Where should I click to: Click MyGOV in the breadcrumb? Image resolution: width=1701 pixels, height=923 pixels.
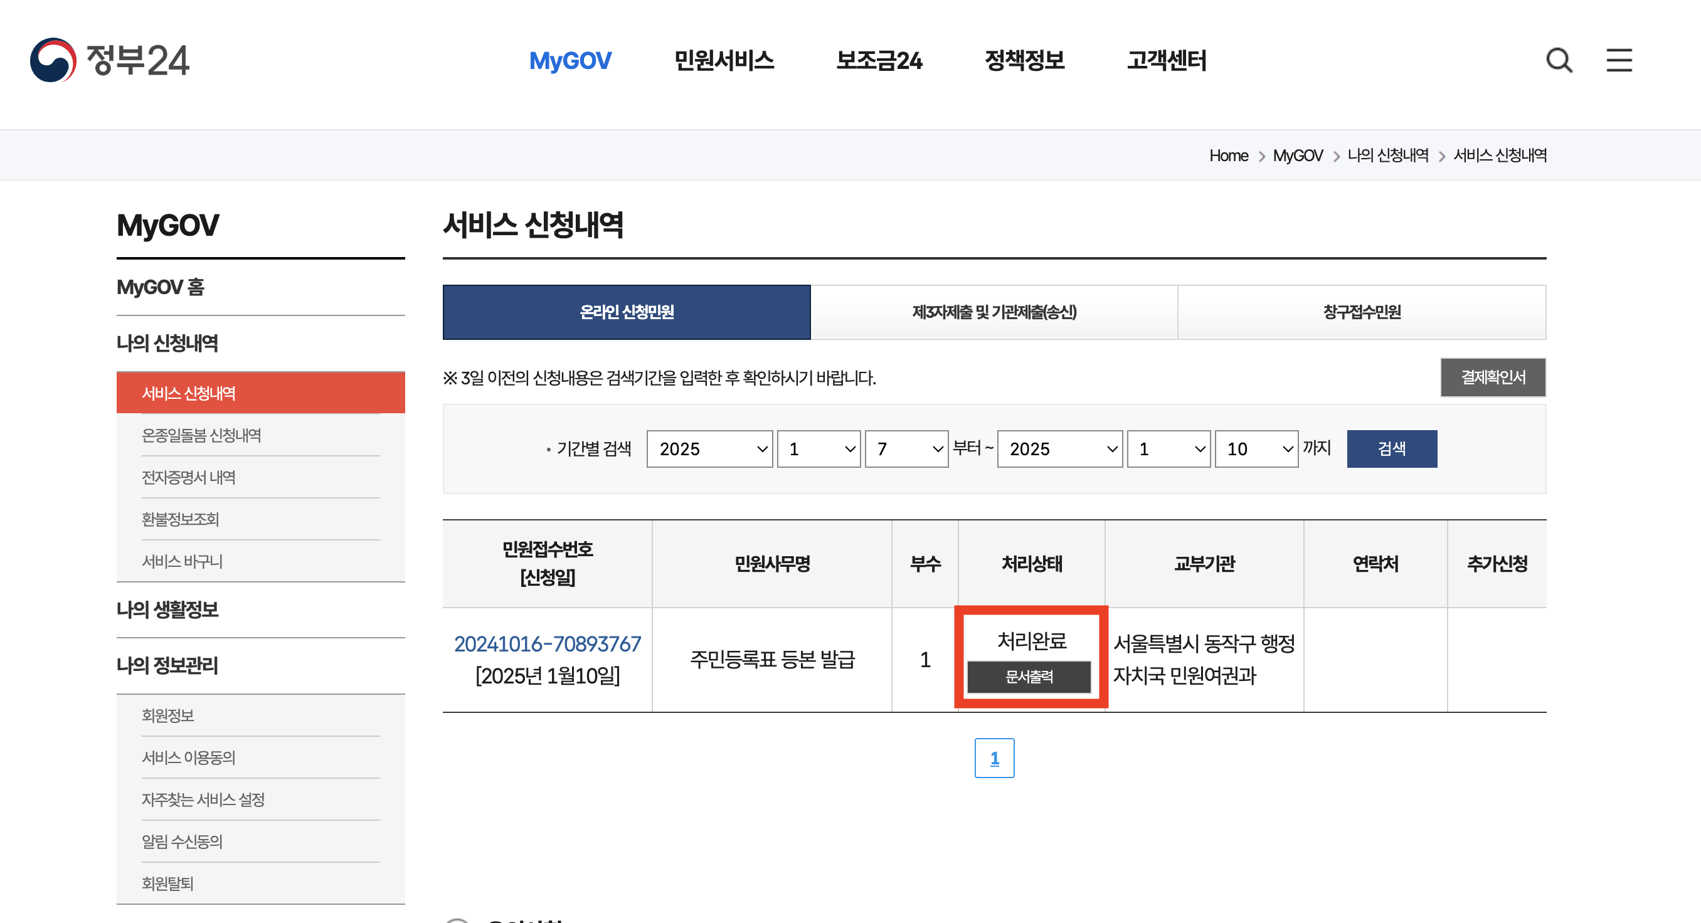(x=1297, y=155)
